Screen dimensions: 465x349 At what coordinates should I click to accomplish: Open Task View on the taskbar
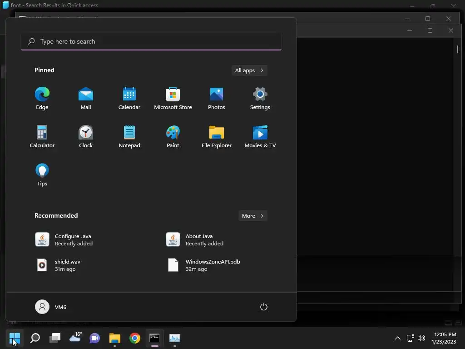[x=55, y=338]
